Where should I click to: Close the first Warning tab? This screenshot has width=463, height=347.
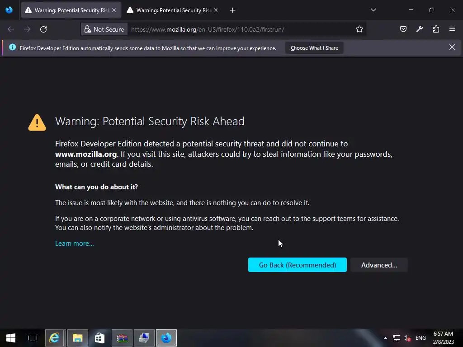(x=114, y=10)
